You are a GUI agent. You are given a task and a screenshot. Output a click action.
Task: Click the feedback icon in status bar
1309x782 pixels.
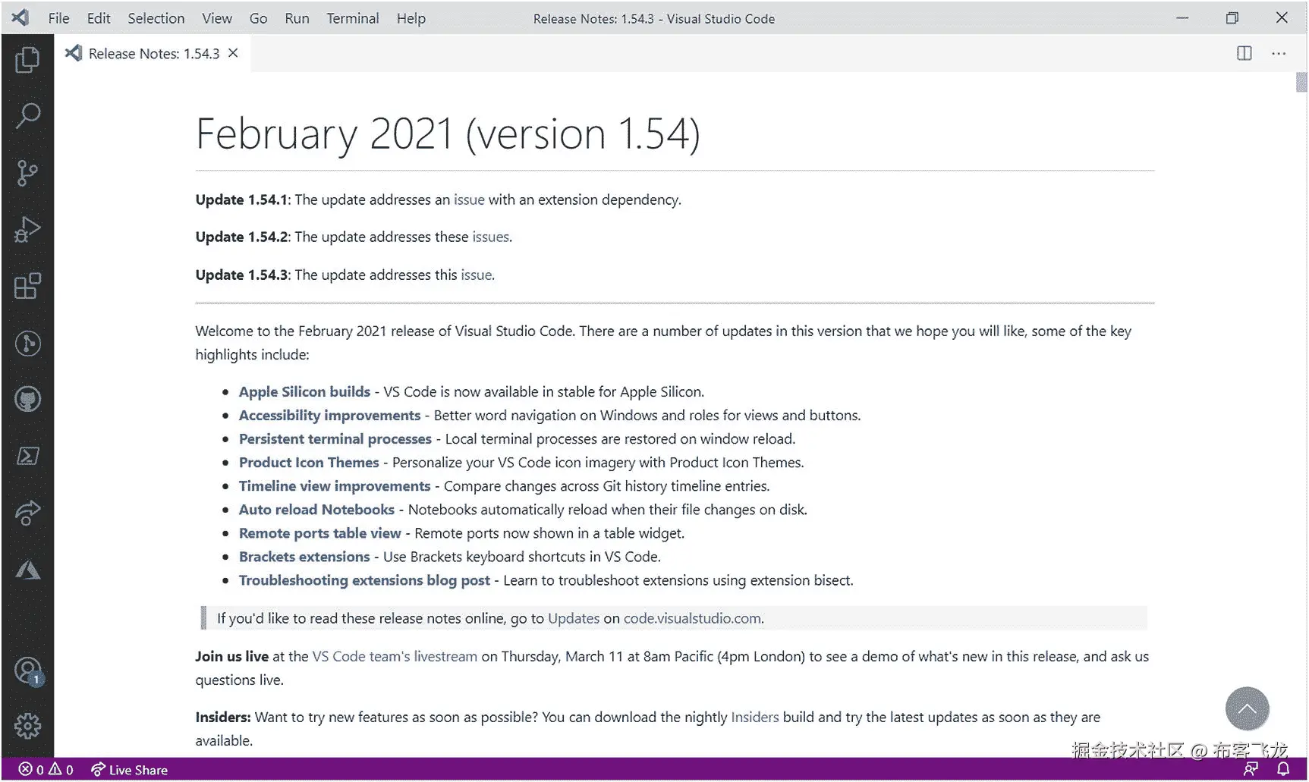click(x=1251, y=769)
